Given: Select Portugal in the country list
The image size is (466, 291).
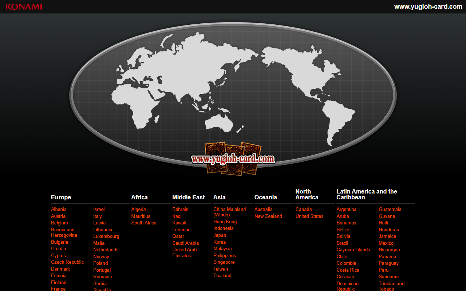Looking at the screenshot, I should 102,270.
